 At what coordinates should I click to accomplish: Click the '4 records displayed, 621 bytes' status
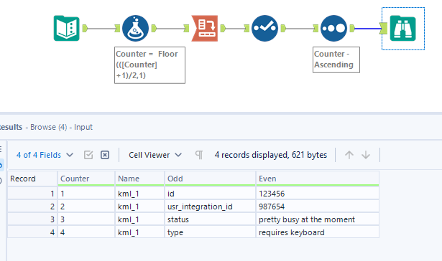tap(271, 155)
